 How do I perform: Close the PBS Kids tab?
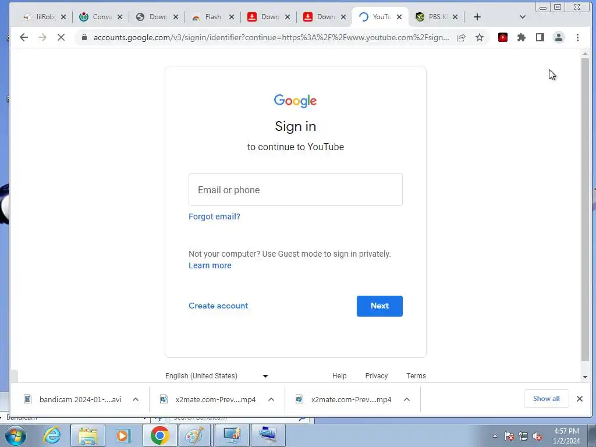[455, 17]
